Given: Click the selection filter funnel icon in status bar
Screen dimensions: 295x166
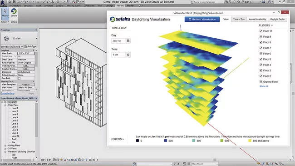Looking at the screenshot, I should (280, 164).
